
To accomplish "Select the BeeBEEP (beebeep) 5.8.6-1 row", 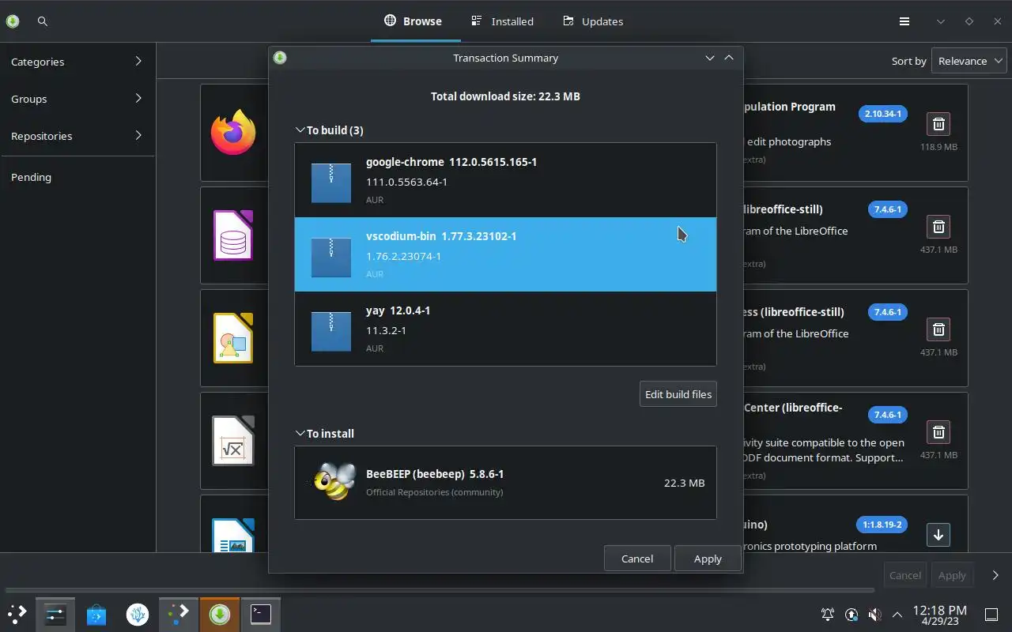I will coord(506,483).
